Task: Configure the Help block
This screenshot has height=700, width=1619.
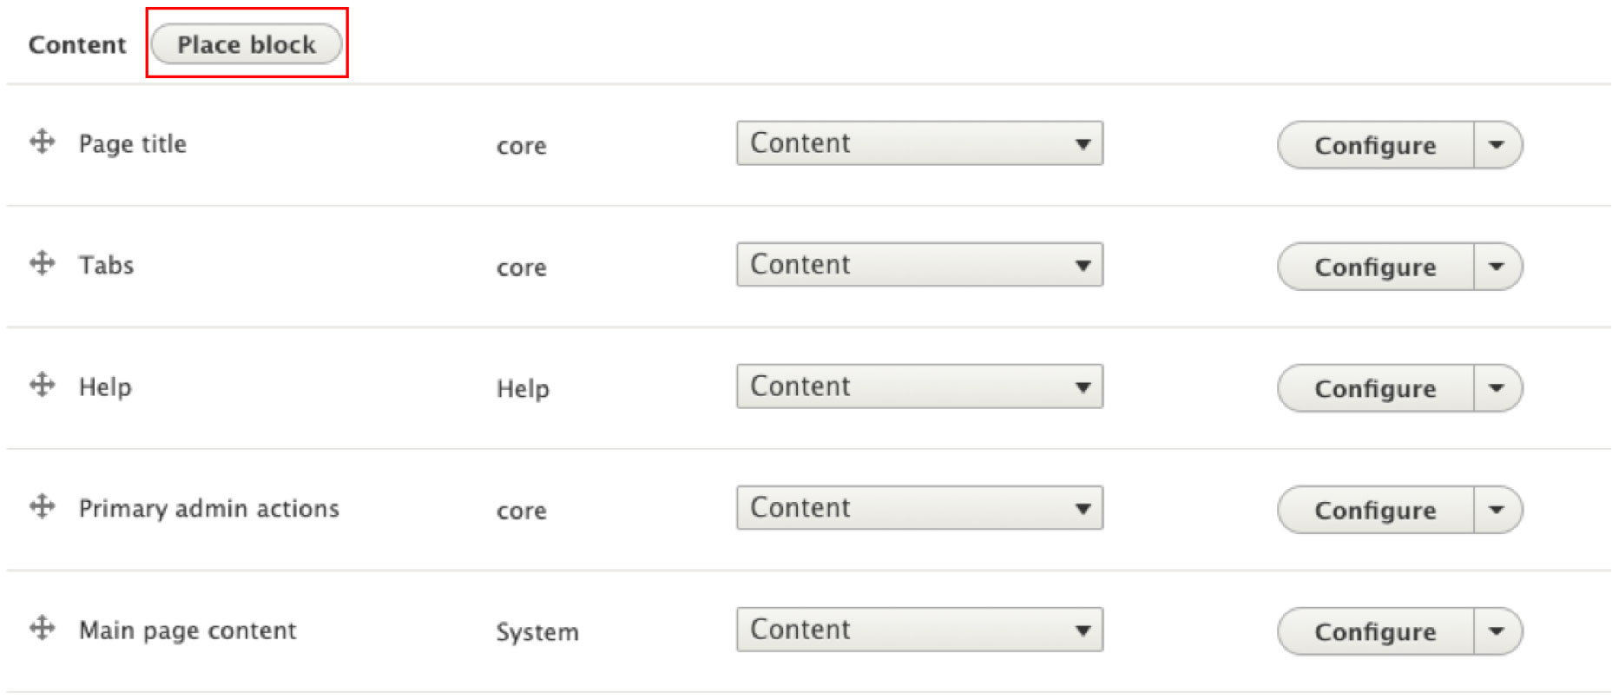Action: [x=1375, y=388]
